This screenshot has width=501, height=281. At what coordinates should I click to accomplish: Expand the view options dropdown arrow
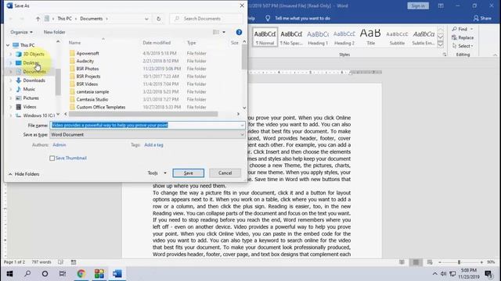pos(224,32)
